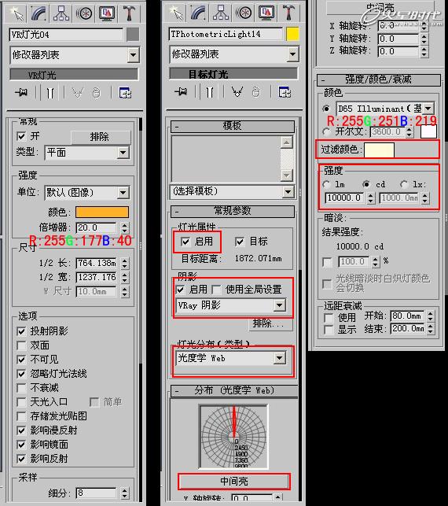Toggle 双面 checkbox
448x506 pixels.
click(x=21, y=345)
